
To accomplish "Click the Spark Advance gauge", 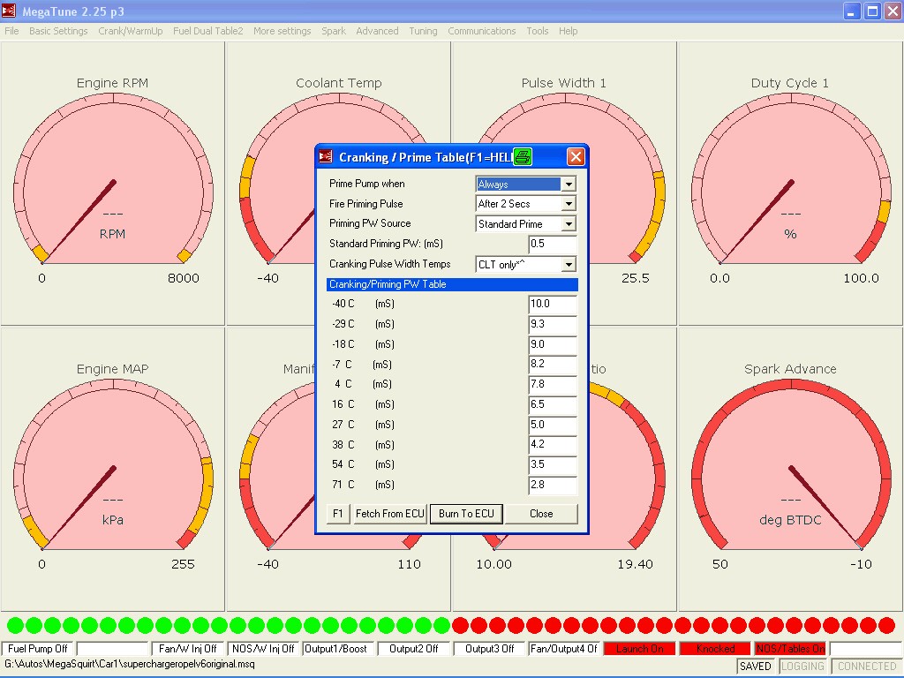I will click(791, 470).
